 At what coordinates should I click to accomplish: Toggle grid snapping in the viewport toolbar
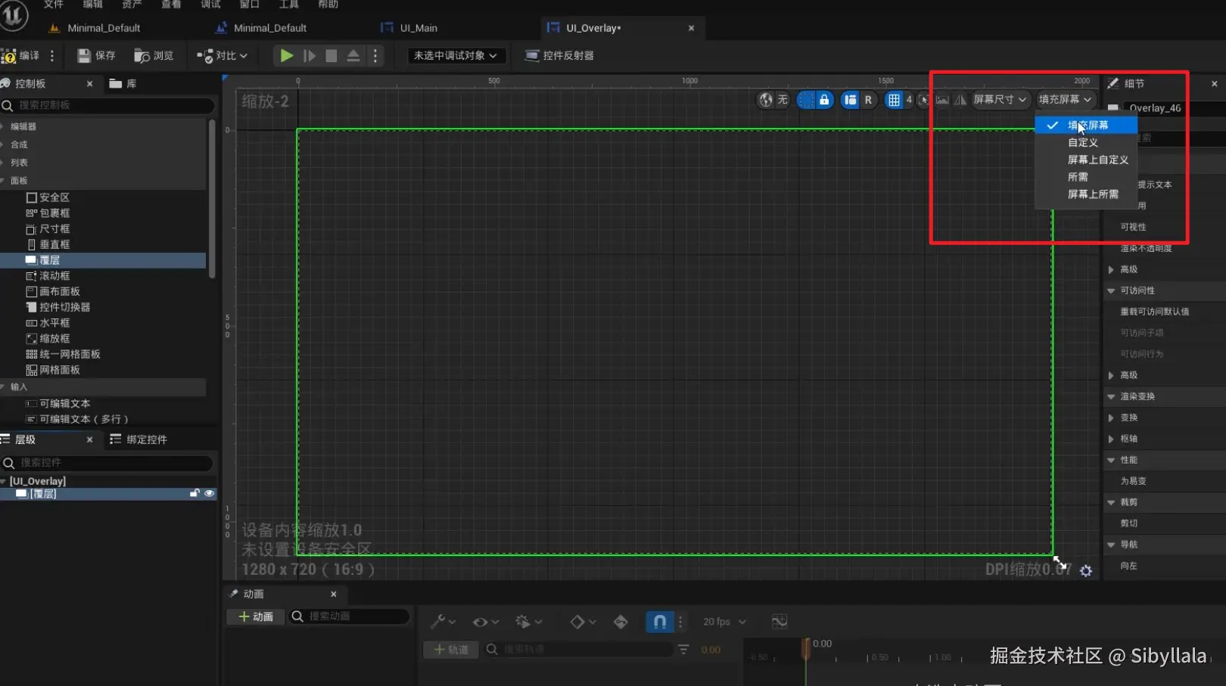coord(895,100)
